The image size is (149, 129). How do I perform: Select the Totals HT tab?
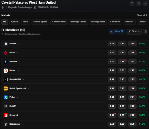[x=129, y=22]
